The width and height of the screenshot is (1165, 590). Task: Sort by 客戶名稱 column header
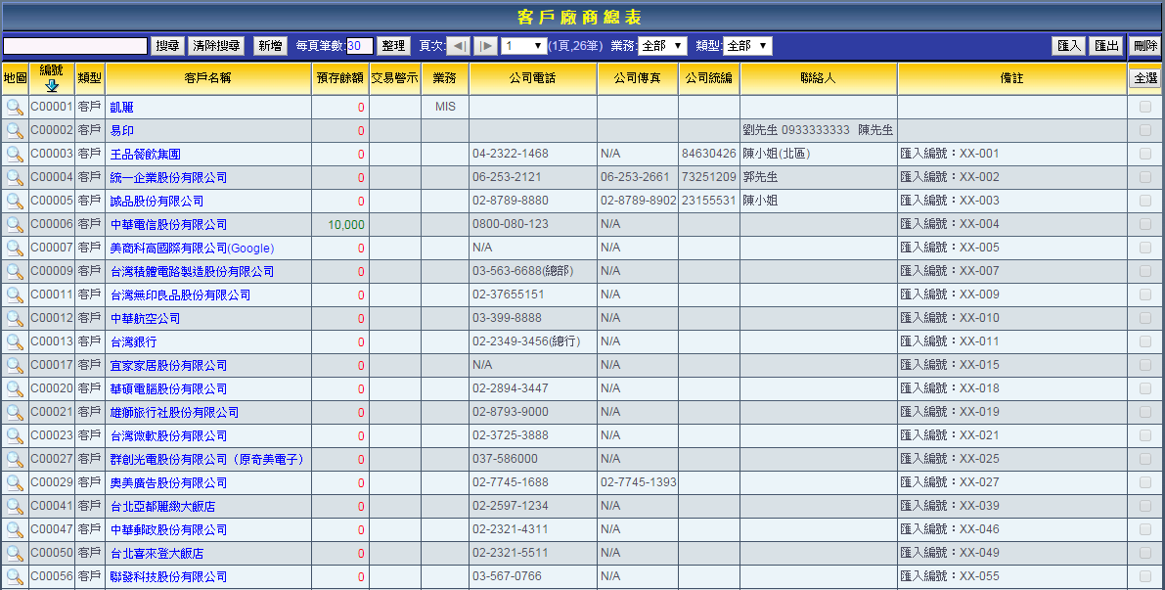pyautogui.click(x=207, y=78)
